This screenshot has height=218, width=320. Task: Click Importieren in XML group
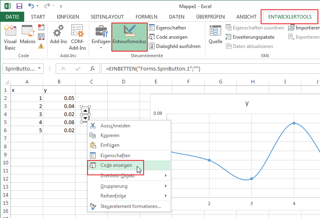[304, 27]
